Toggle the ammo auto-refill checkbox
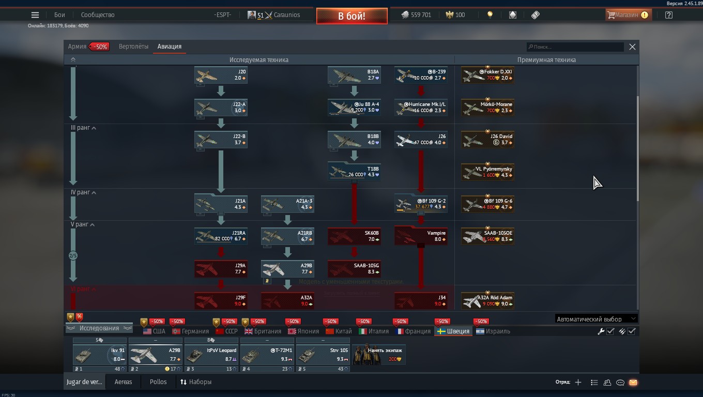The image size is (703, 397). (631, 331)
